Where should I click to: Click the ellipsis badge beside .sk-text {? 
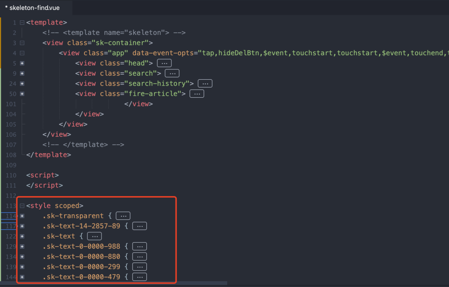95,236
